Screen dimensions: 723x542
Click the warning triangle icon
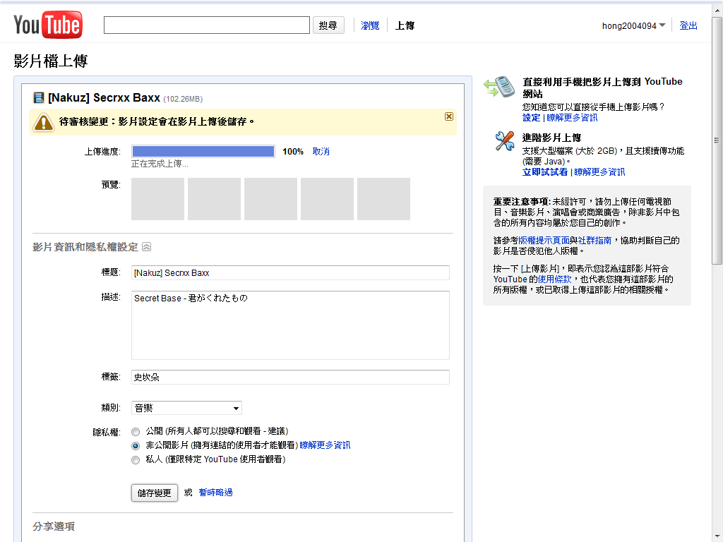(x=44, y=122)
